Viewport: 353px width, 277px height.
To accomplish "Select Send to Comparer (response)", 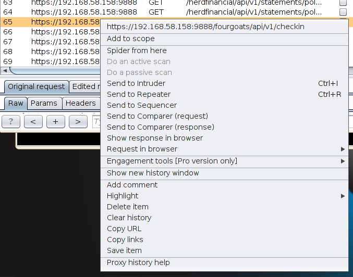I will (224, 127).
